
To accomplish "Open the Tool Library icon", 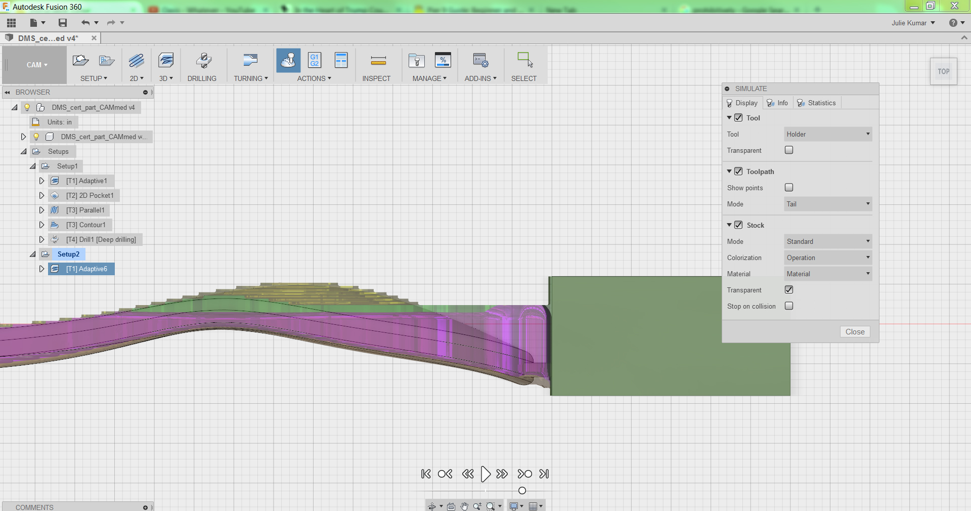I will (417, 61).
